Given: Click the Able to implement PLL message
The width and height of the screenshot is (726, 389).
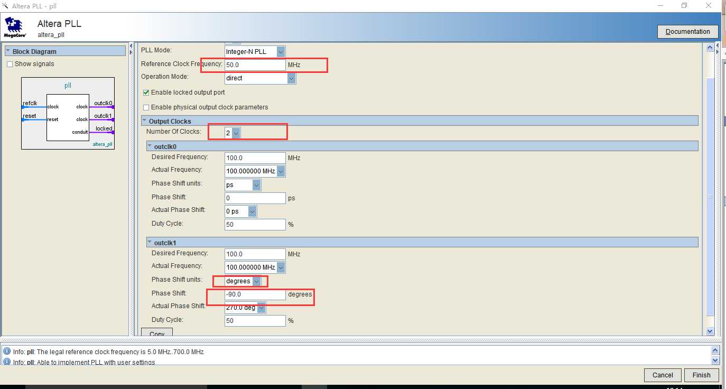Looking at the screenshot, I should [x=84, y=362].
